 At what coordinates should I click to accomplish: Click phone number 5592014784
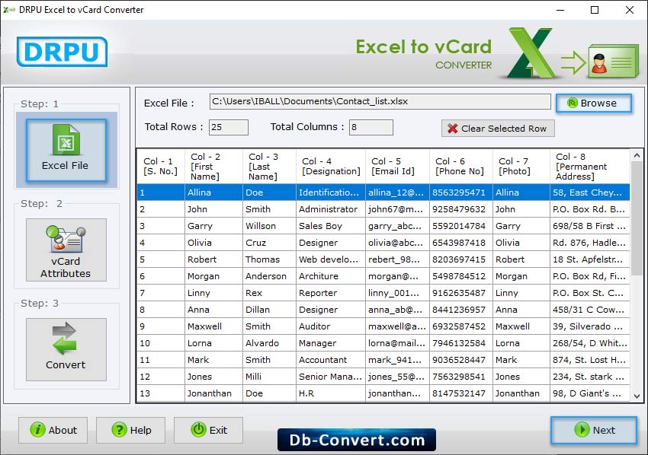(x=461, y=226)
